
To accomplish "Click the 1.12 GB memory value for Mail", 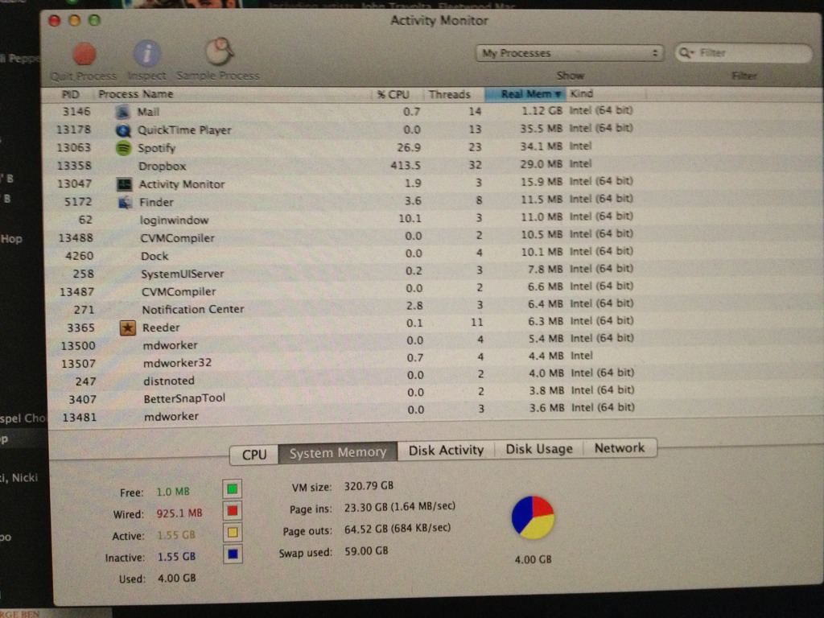I will pyautogui.click(x=542, y=111).
